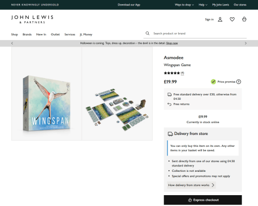Expand the Help dropdown

[203, 5]
